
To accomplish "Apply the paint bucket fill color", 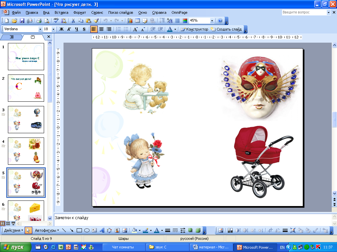I will 135,230.
